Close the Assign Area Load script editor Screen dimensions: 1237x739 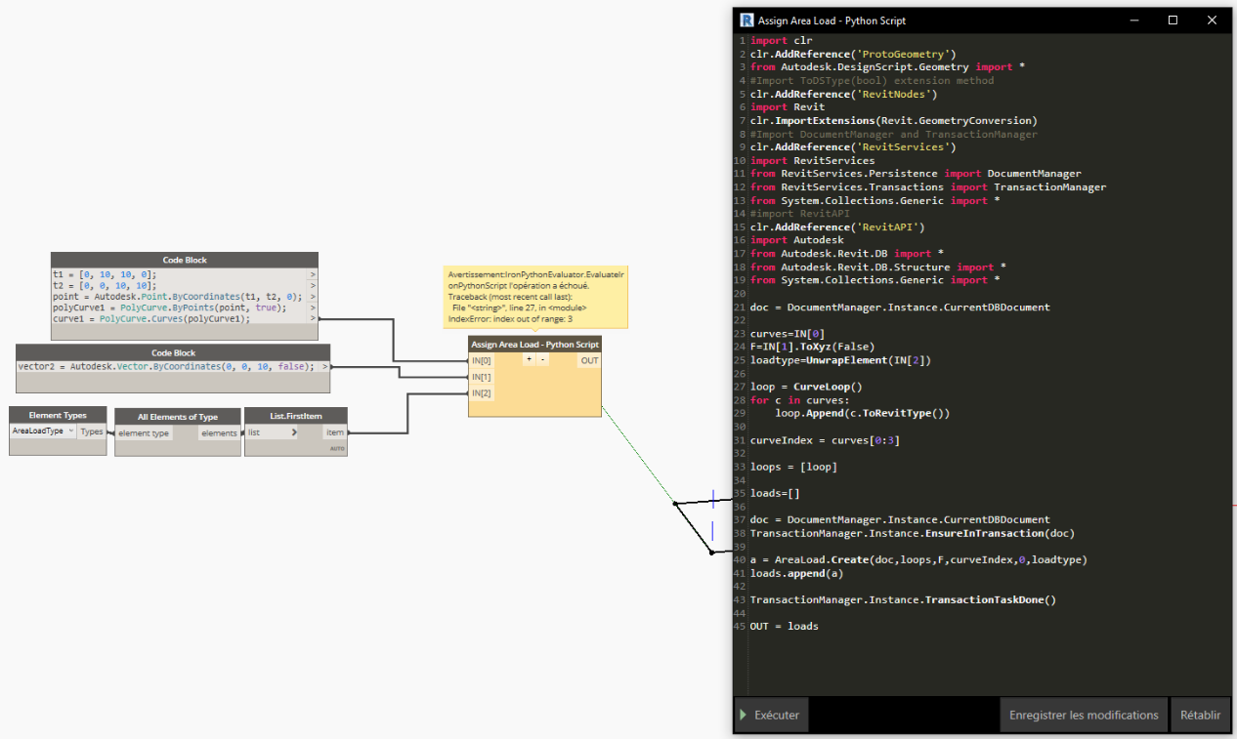(x=1212, y=21)
